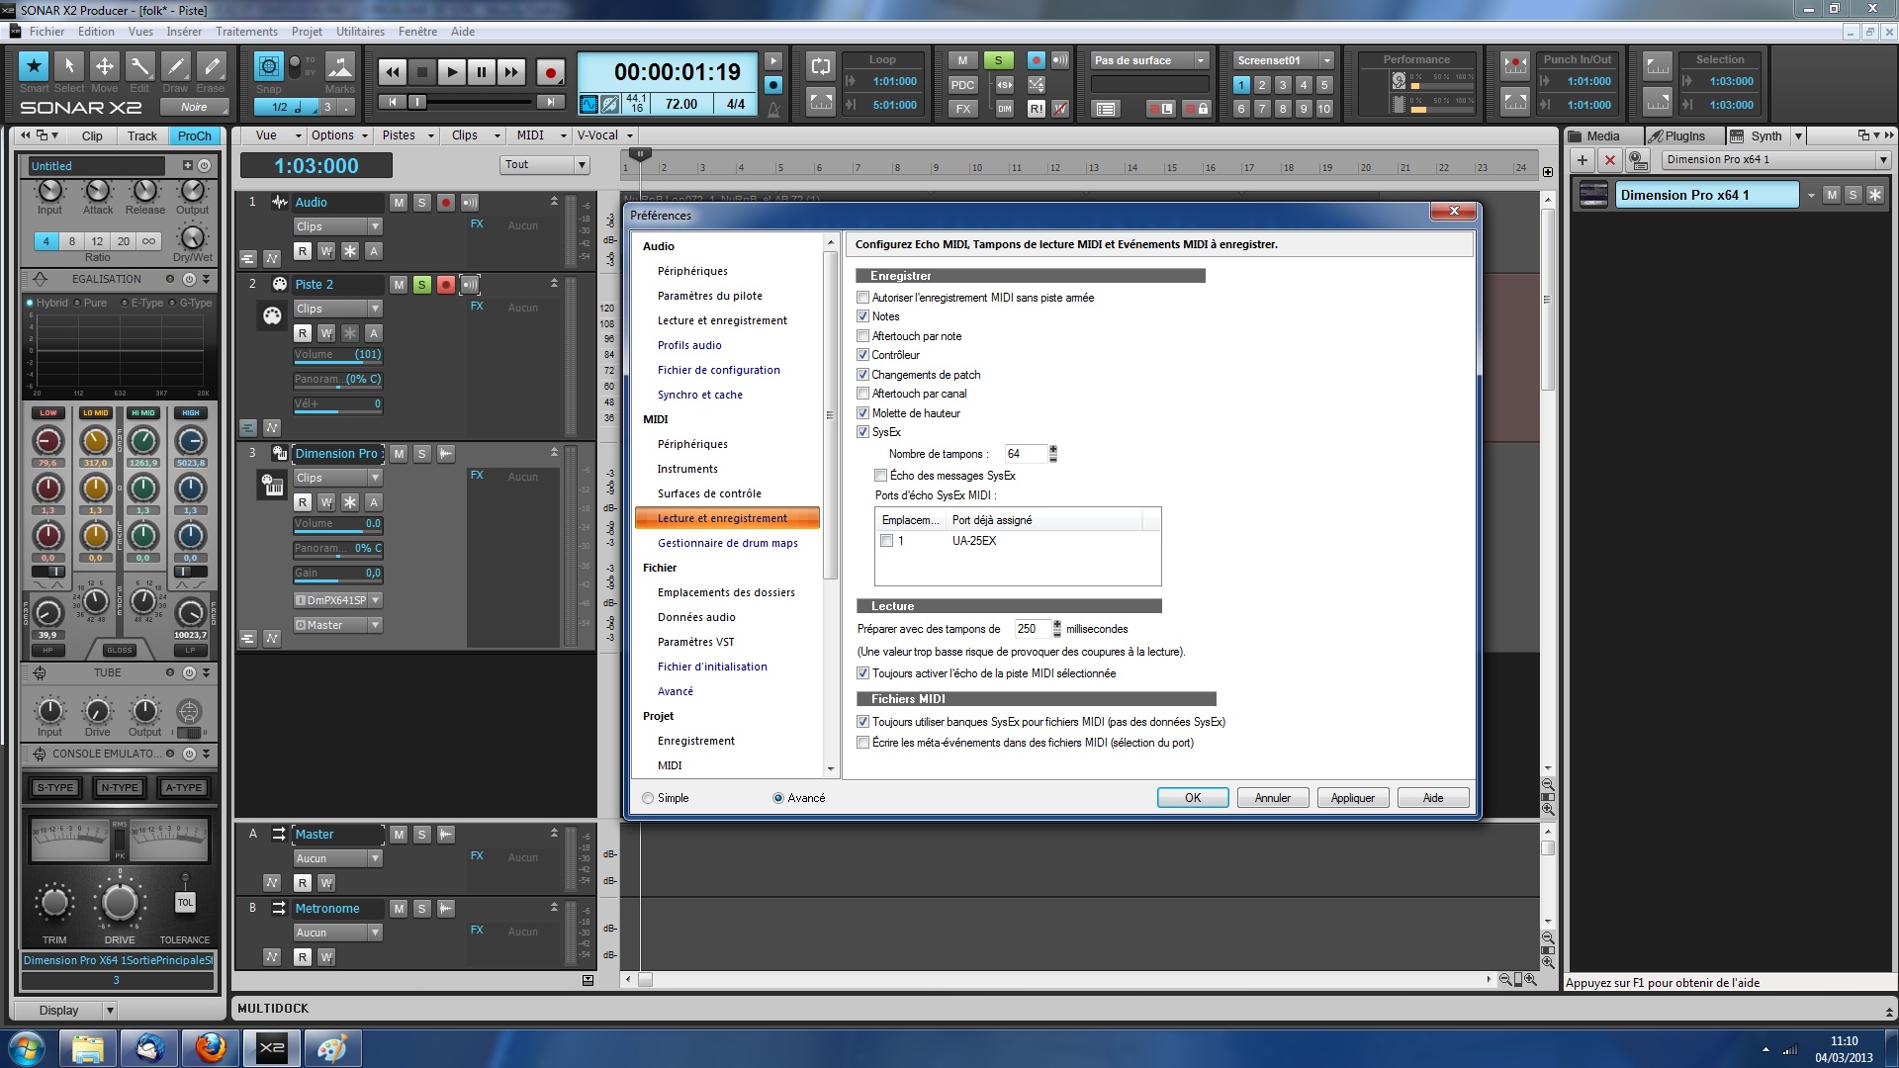Toggle the Snap to grid icon
The image size is (1899, 1068).
(x=268, y=66)
